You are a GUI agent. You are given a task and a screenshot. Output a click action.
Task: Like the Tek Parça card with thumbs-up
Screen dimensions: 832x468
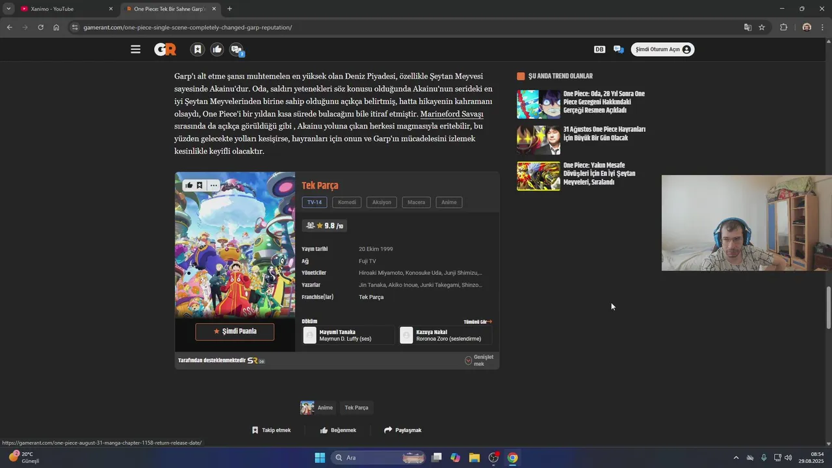click(x=189, y=185)
